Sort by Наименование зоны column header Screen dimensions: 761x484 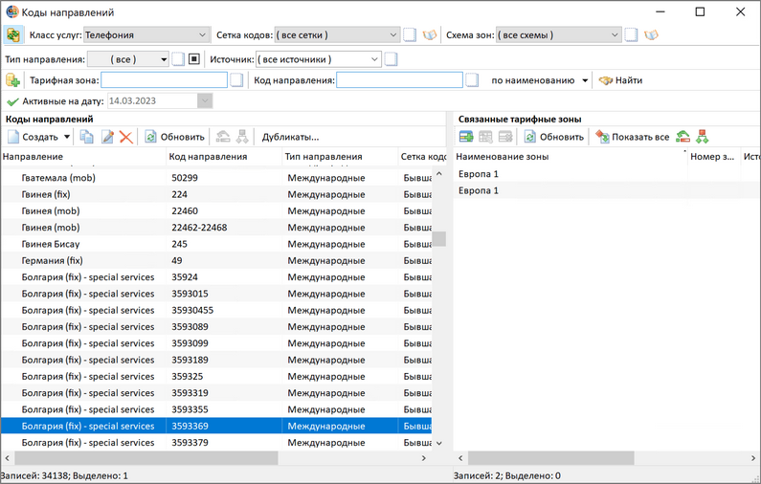pos(503,157)
